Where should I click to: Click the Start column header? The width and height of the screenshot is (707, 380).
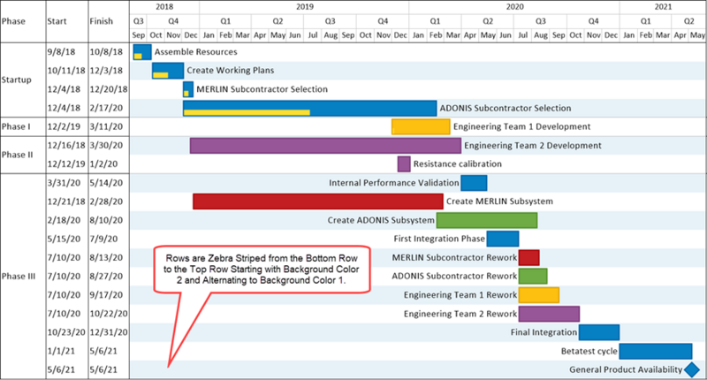pos(57,21)
